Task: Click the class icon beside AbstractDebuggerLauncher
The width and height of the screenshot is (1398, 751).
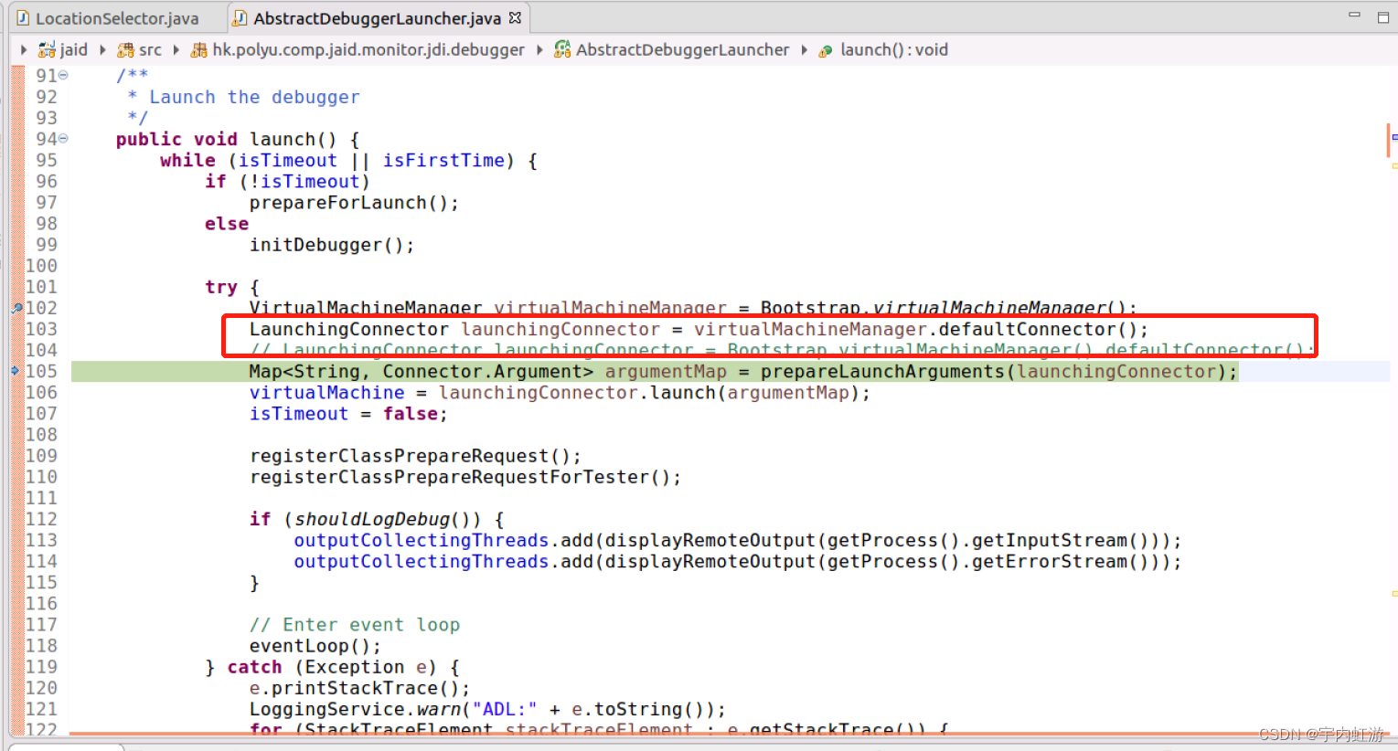Action: tap(562, 49)
